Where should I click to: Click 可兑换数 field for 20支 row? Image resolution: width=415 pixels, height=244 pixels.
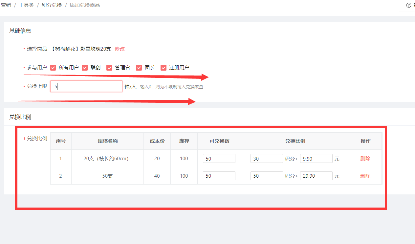[x=219, y=159]
